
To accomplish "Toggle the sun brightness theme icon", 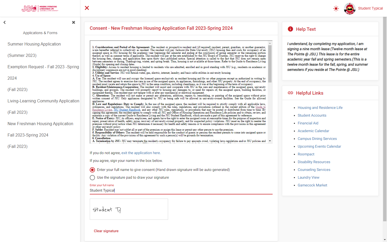I will click(x=336, y=9).
